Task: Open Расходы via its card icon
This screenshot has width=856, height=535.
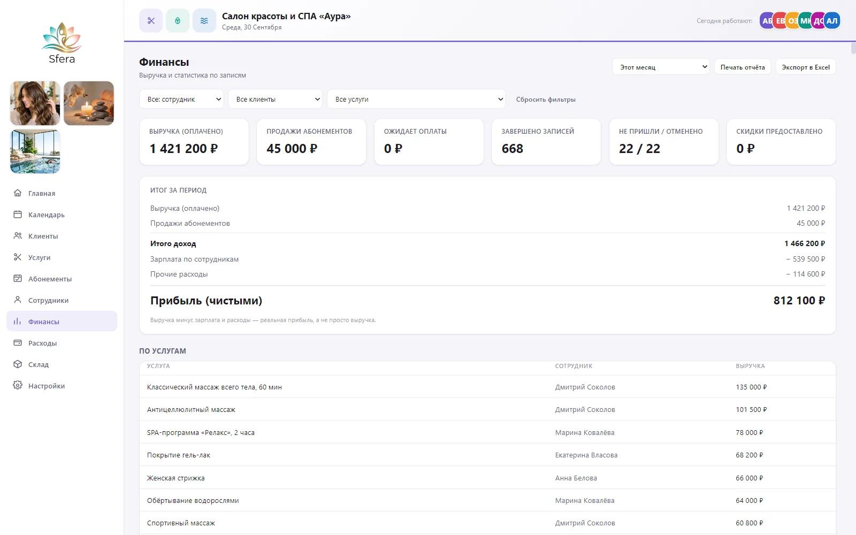Action: pyautogui.click(x=18, y=343)
